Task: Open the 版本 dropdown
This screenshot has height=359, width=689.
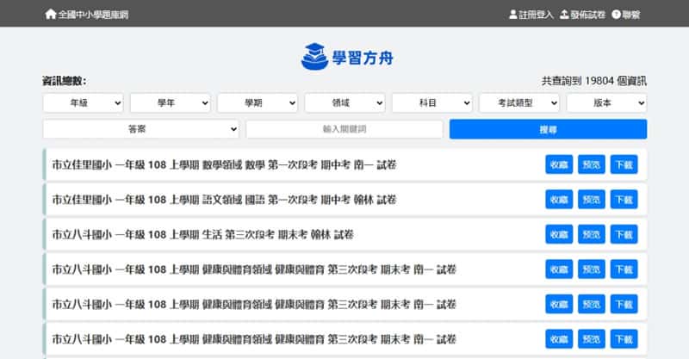Action: coord(606,102)
